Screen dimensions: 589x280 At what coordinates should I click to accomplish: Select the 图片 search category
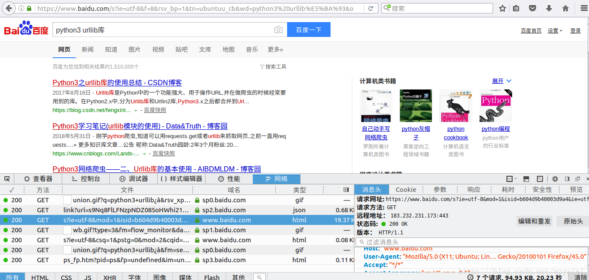135,49
